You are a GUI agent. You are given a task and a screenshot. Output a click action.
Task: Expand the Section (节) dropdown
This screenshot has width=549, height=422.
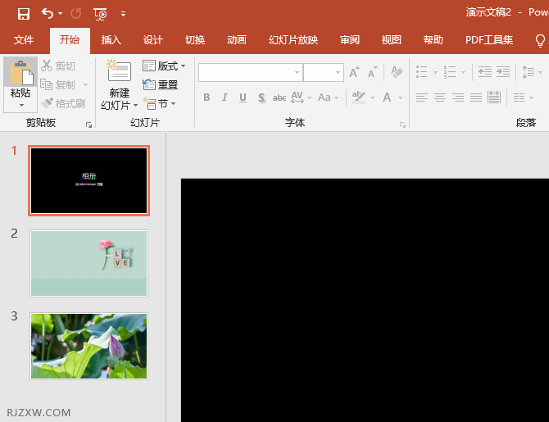click(x=160, y=103)
